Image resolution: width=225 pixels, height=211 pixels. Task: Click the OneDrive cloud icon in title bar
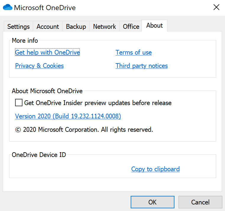8,7
